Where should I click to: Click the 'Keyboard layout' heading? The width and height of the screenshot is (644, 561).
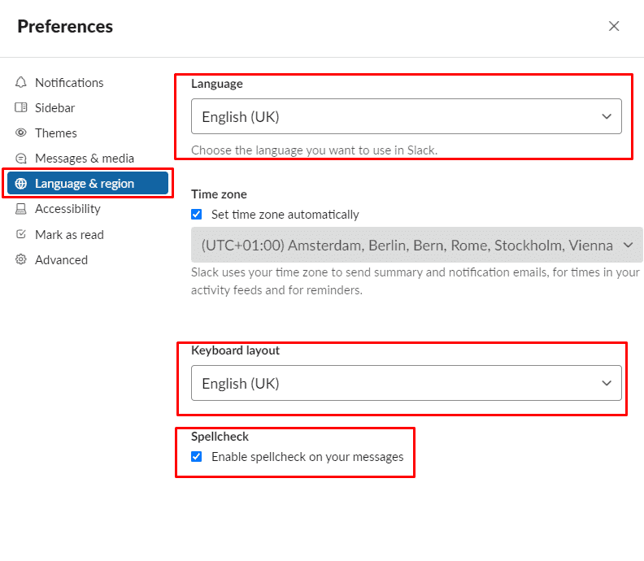click(235, 350)
